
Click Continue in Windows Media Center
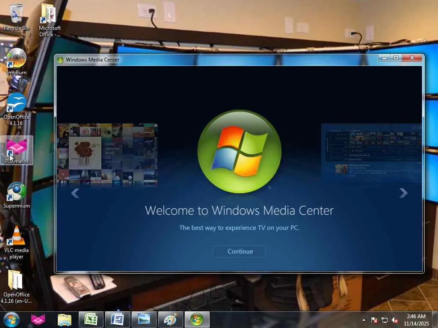(x=240, y=251)
